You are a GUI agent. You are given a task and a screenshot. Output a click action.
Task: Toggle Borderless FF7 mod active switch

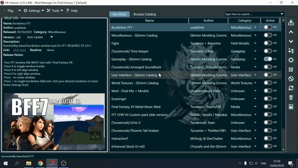click(x=268, y=27)
